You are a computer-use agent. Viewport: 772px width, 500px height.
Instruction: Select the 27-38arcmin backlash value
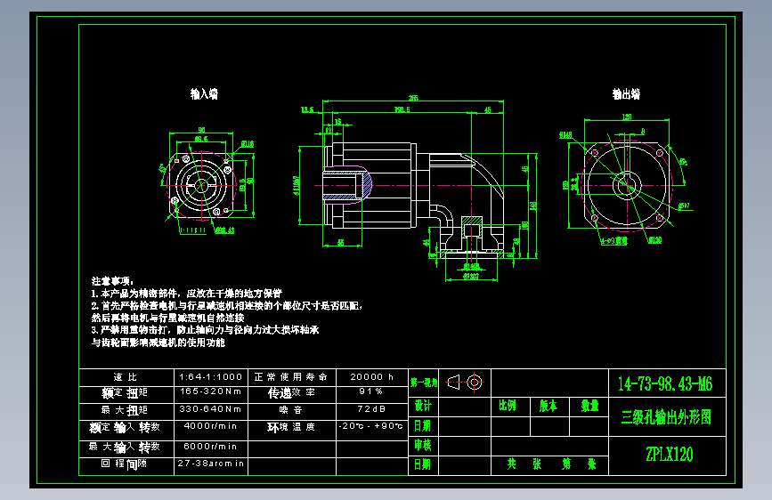211,464
